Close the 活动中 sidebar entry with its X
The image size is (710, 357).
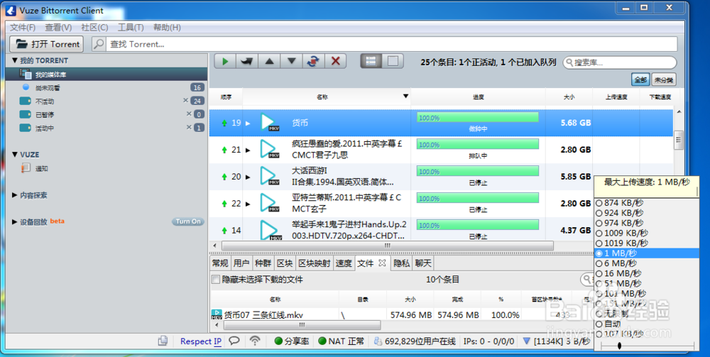[x=189, y=127]
